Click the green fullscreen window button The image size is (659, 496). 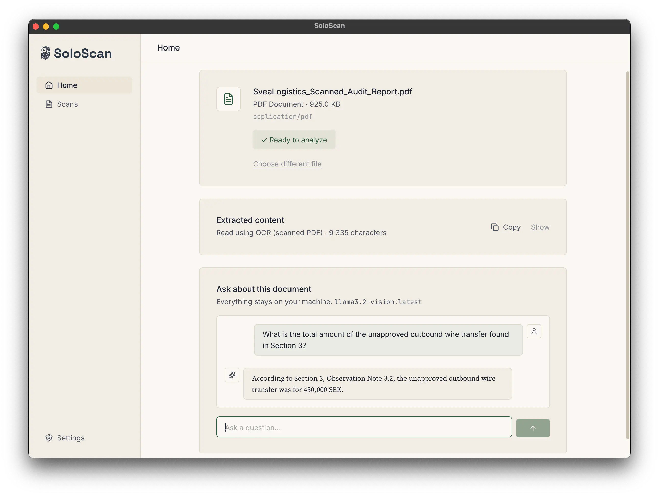[x=56, y=26]
